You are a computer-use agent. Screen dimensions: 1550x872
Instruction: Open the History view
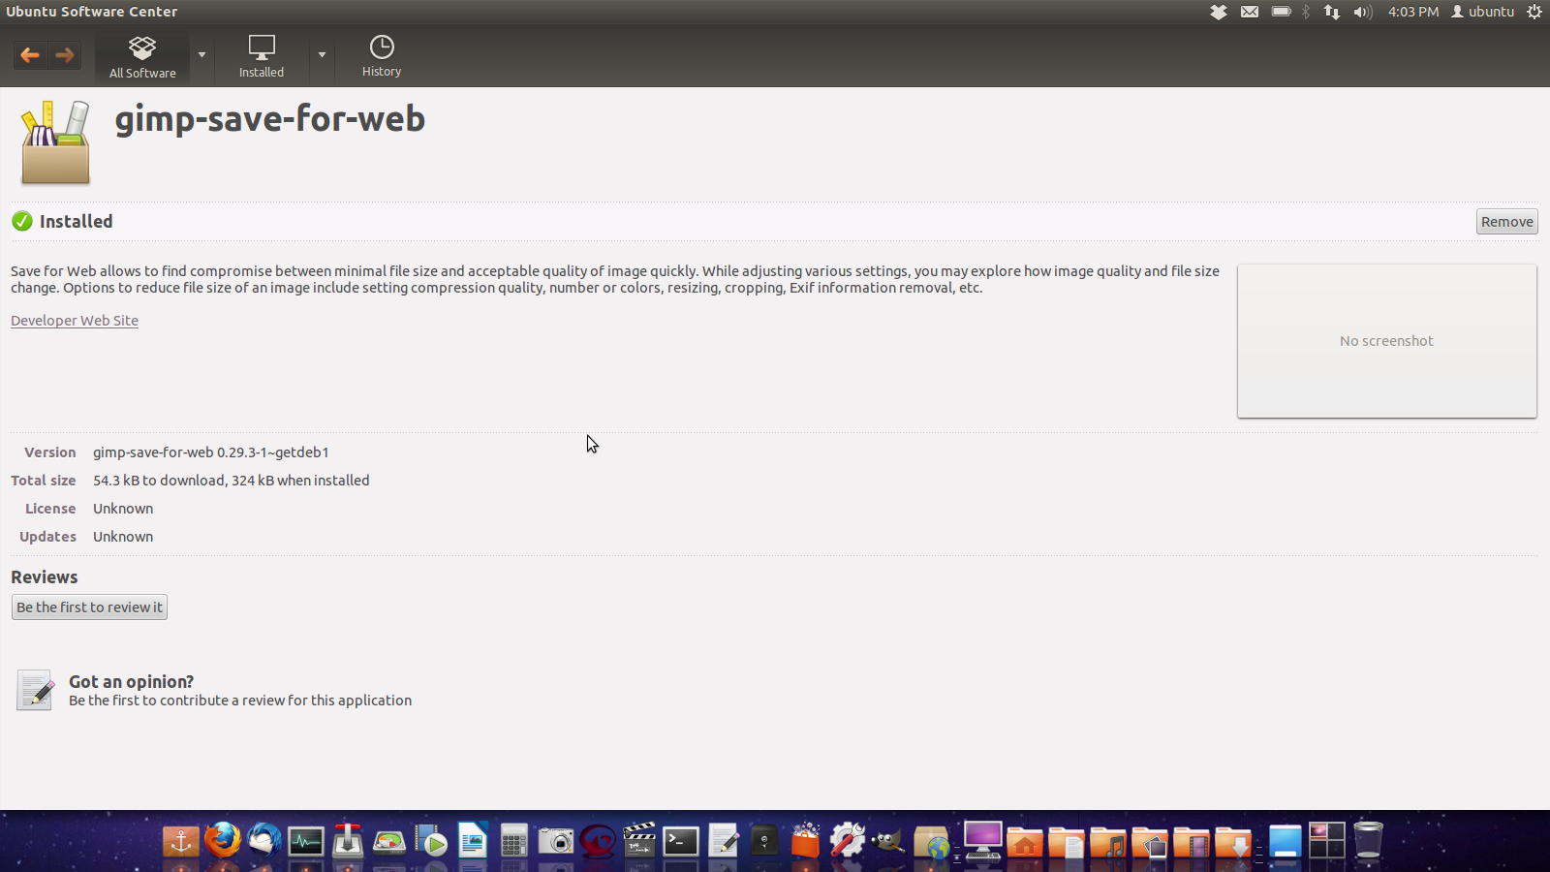coord(382,56)
